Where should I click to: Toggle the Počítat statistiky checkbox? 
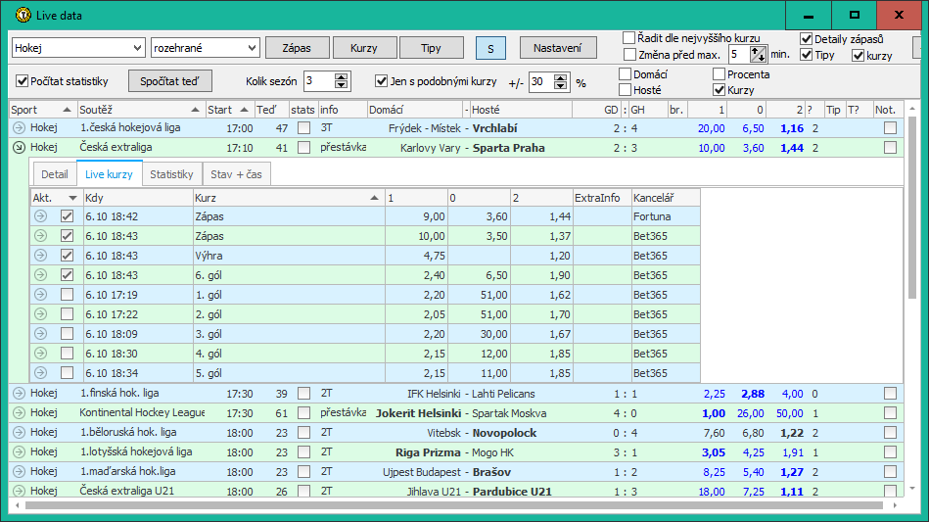point(23,81)
